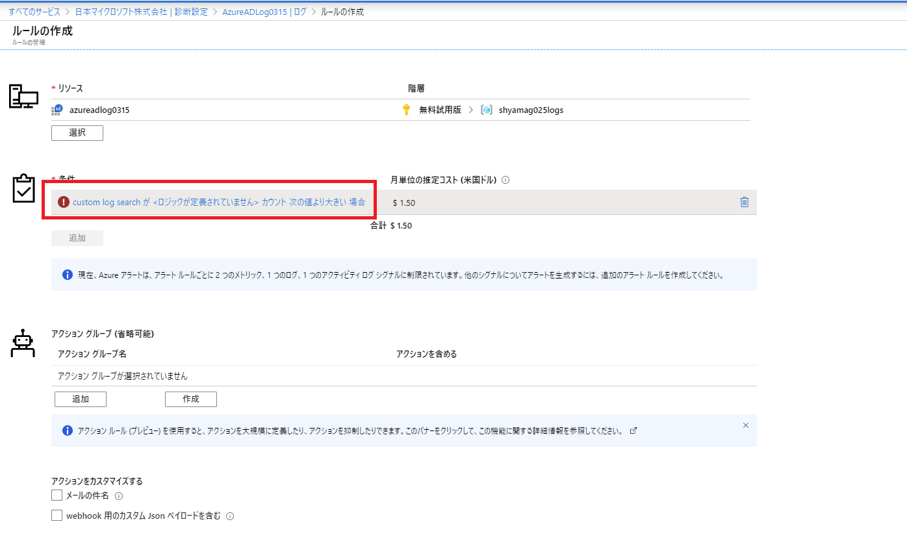Click the 作成 button for action group
907x548 pixels.
191,399
